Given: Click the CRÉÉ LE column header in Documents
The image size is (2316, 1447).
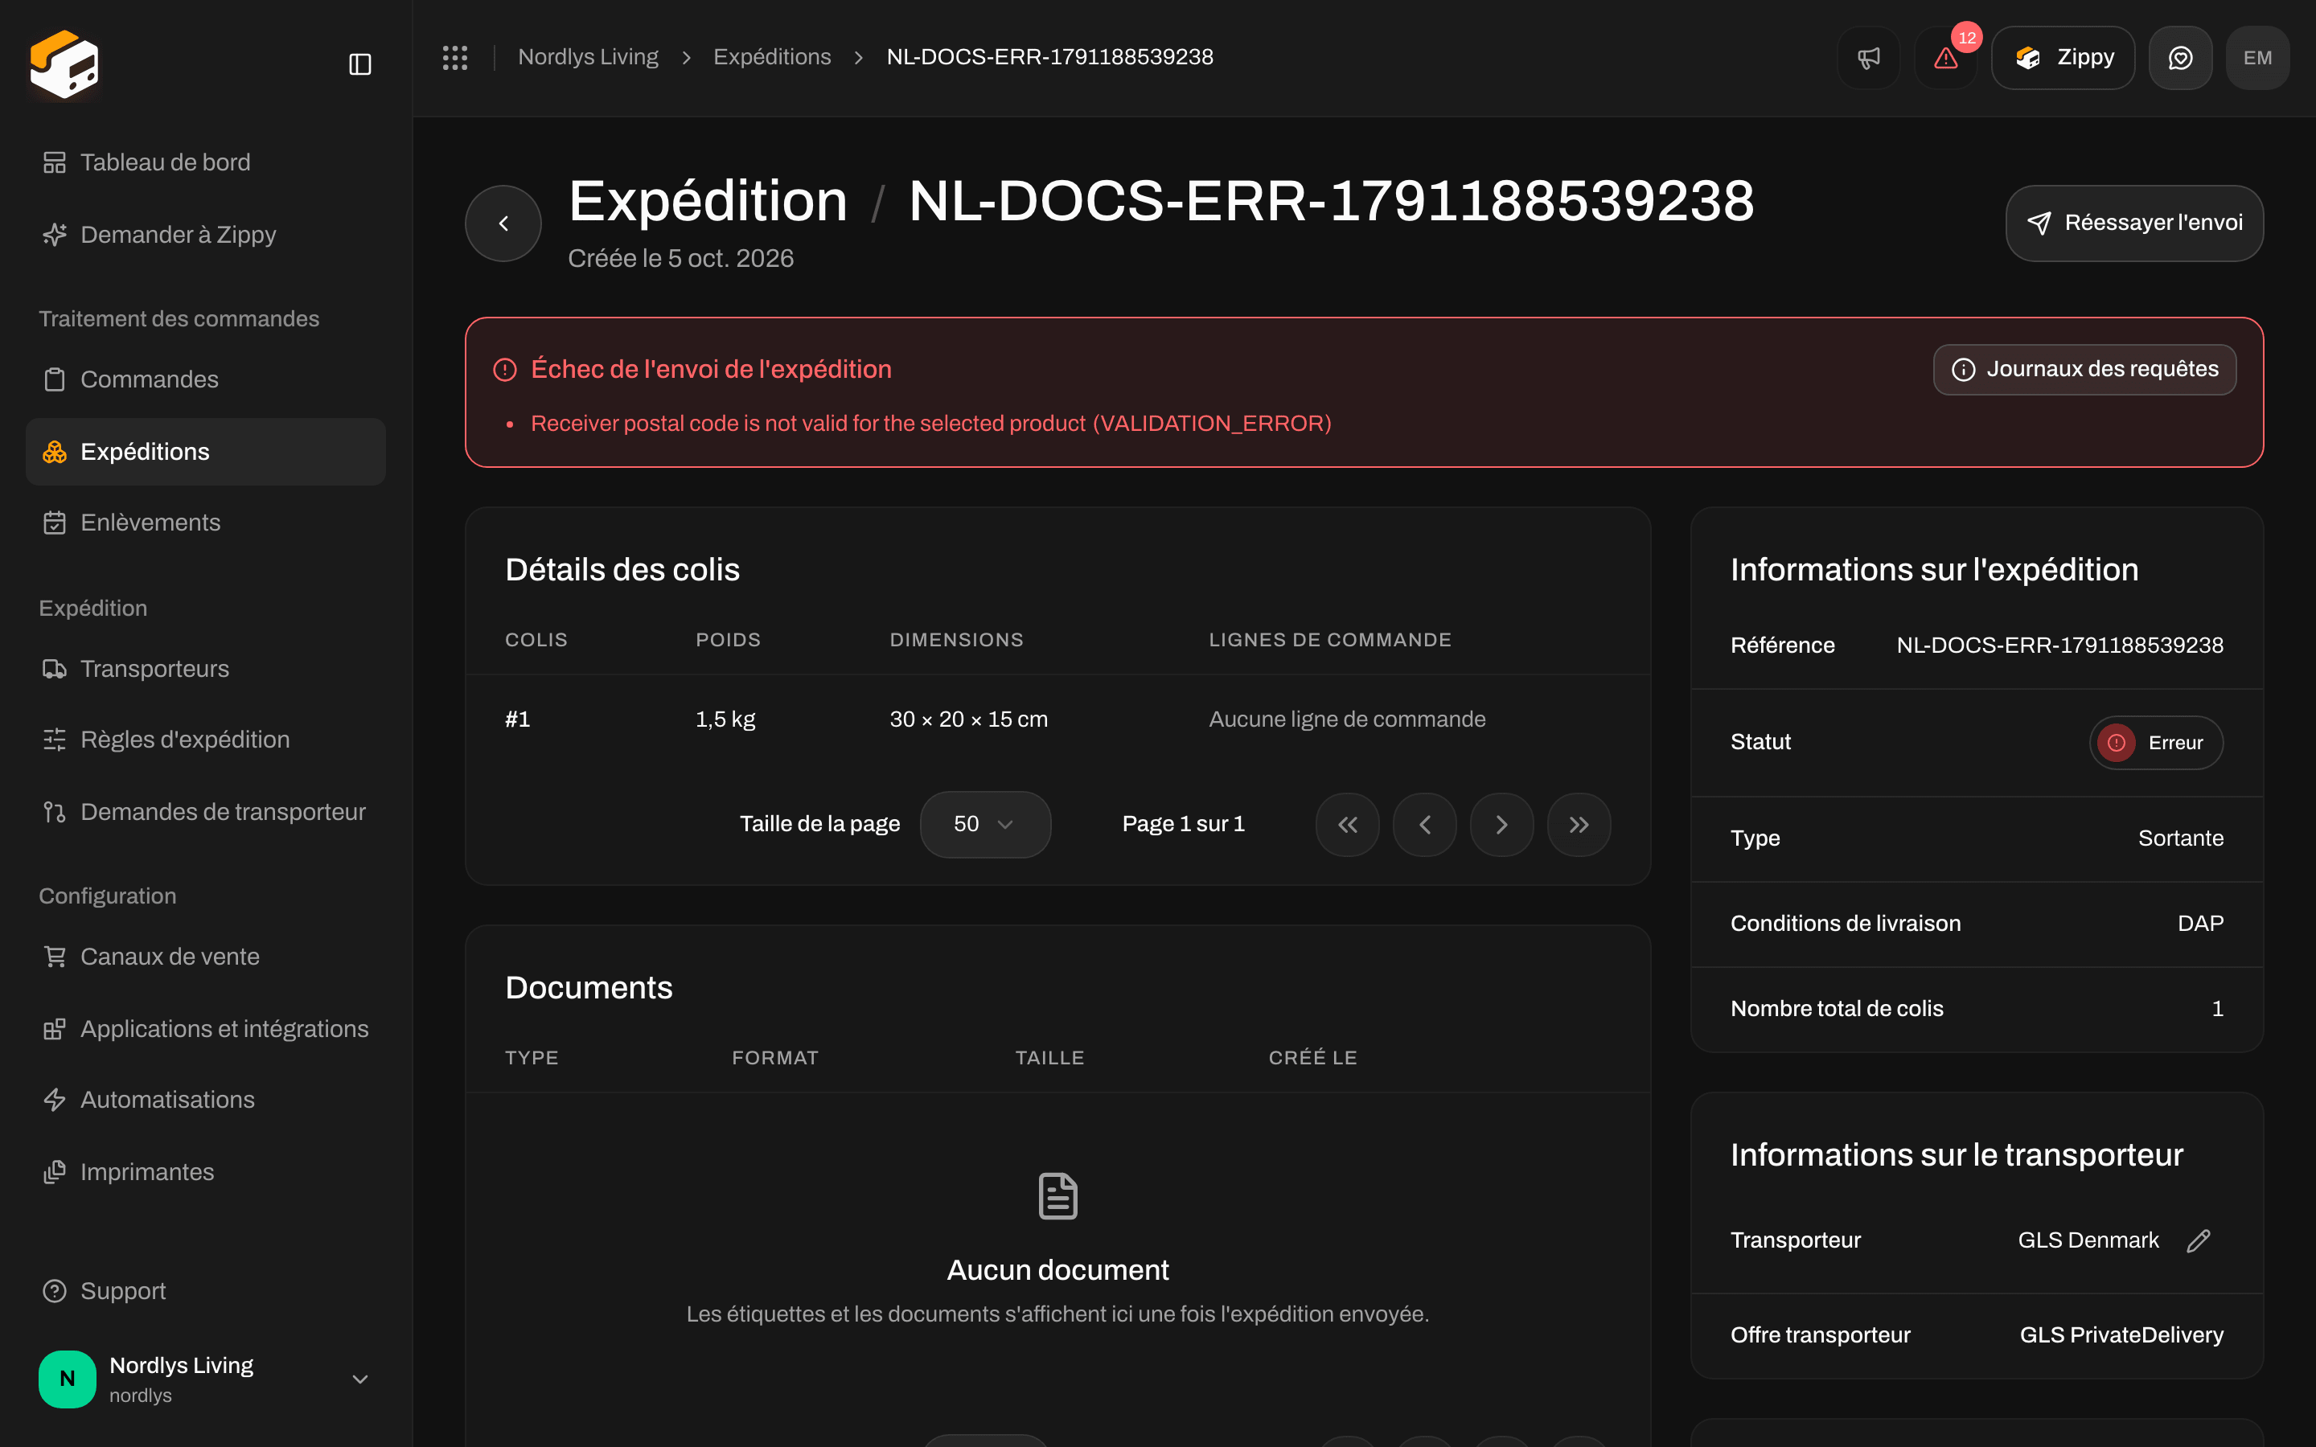Looking at the screenshot, I should pos(1313,1059).
